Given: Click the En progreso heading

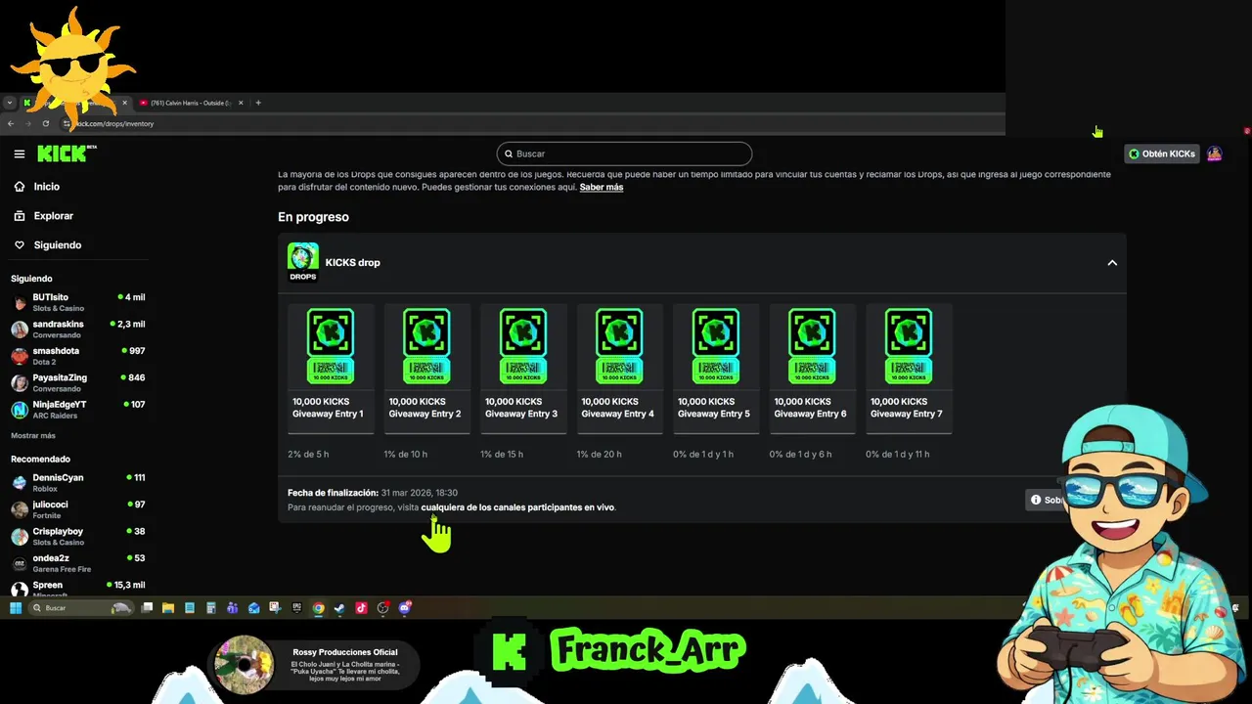Looking at the screenshot, I should click(313, 217).
